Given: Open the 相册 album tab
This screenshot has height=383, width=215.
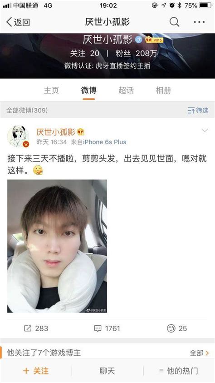Looking at the screenshot, I should 163,90.
